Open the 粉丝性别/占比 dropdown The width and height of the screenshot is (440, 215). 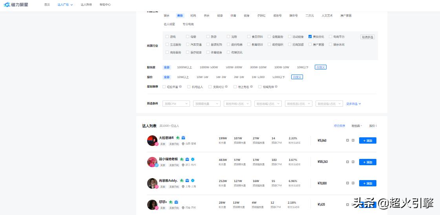pos(299,104)
